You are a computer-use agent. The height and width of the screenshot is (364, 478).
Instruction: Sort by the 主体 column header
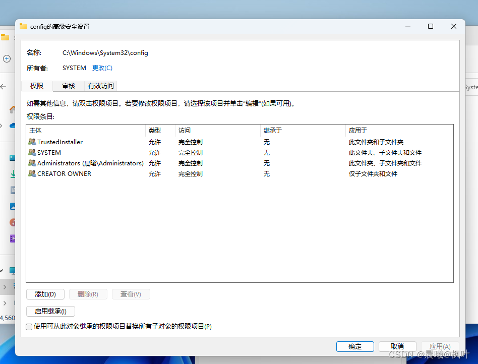coord(86,131)
